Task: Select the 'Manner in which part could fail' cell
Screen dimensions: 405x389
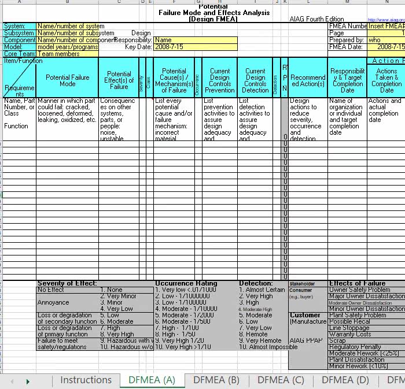Action: click(67, 119)
